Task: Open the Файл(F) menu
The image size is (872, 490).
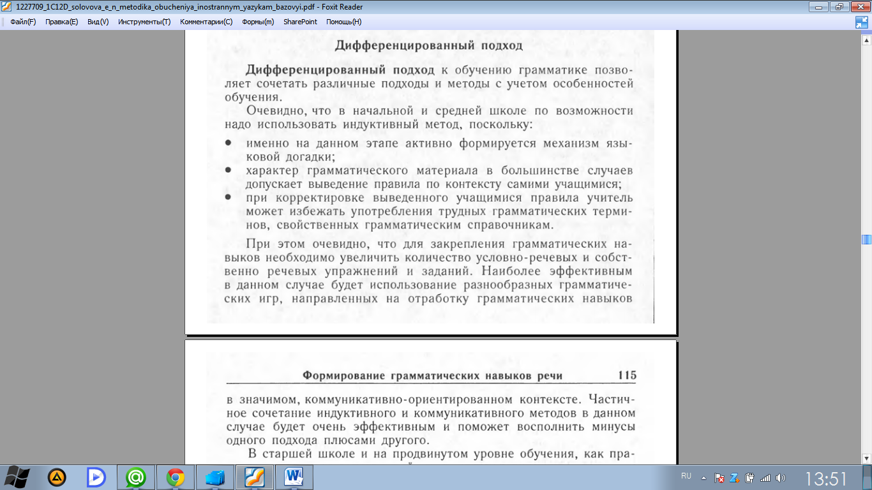Action: pos(23,21)
